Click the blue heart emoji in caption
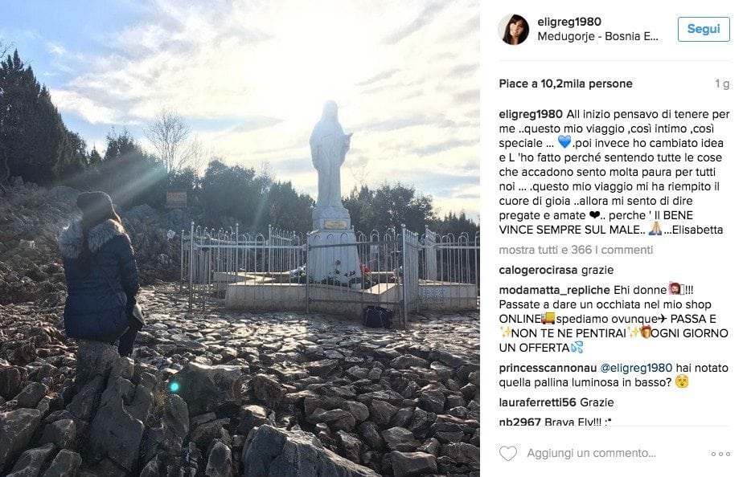 coord(564,142)
